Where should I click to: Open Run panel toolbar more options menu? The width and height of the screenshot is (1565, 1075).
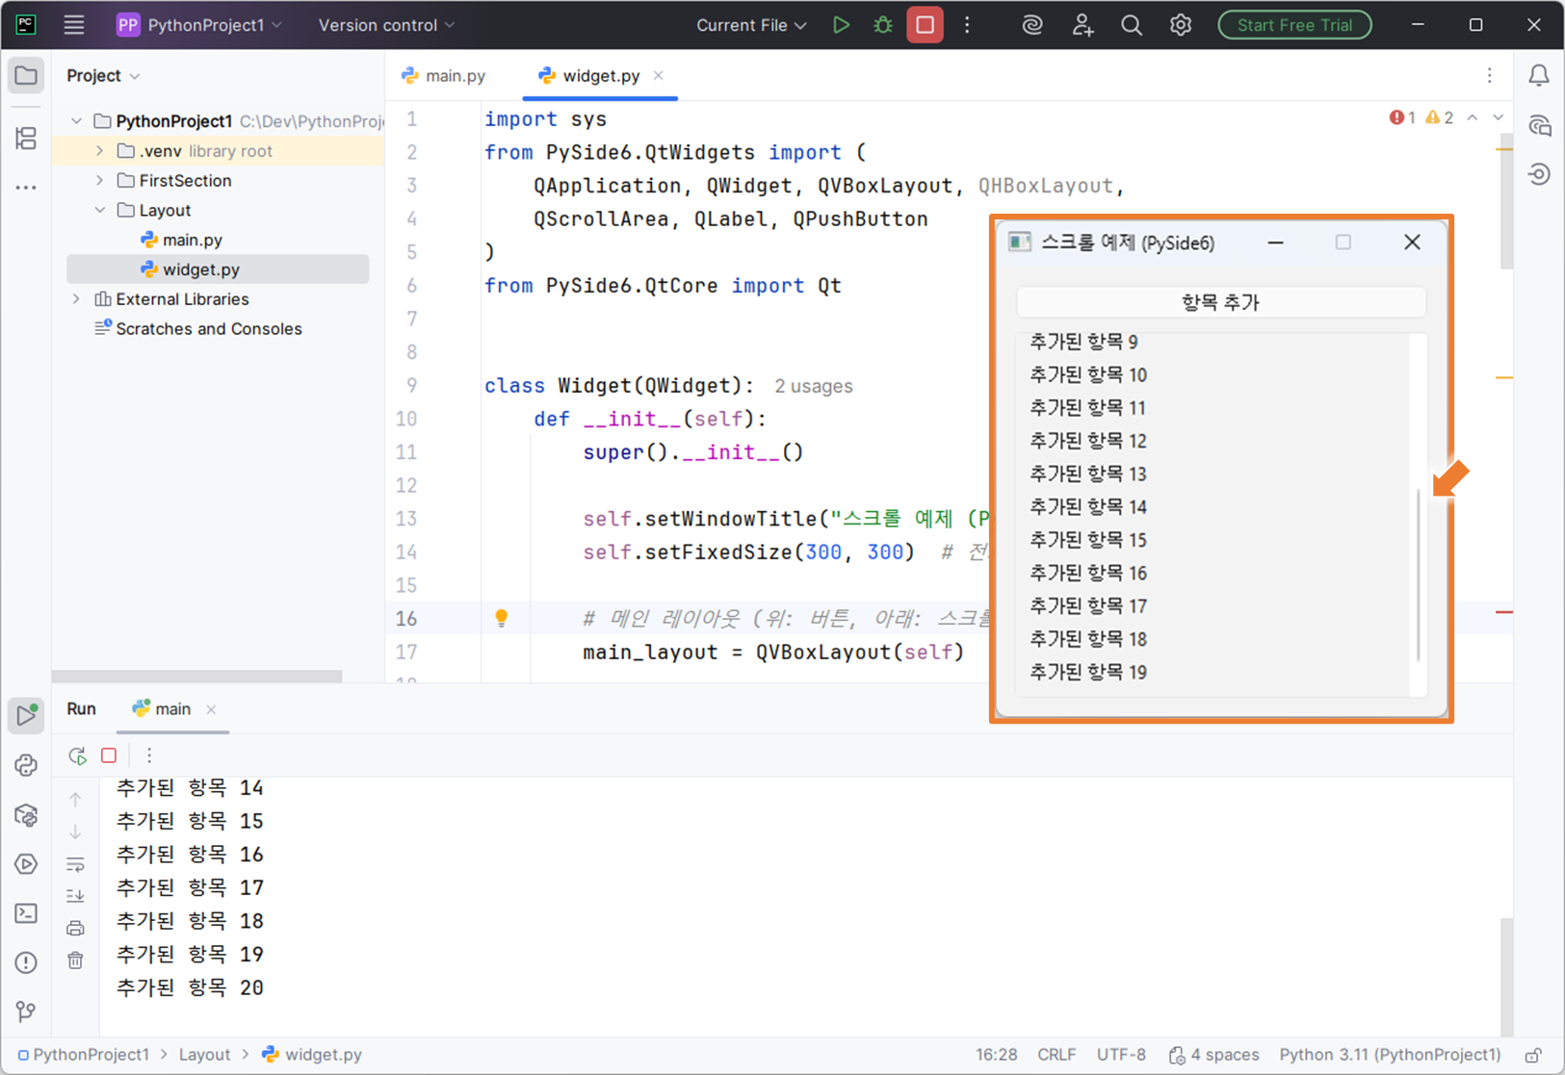click(149, 755)
